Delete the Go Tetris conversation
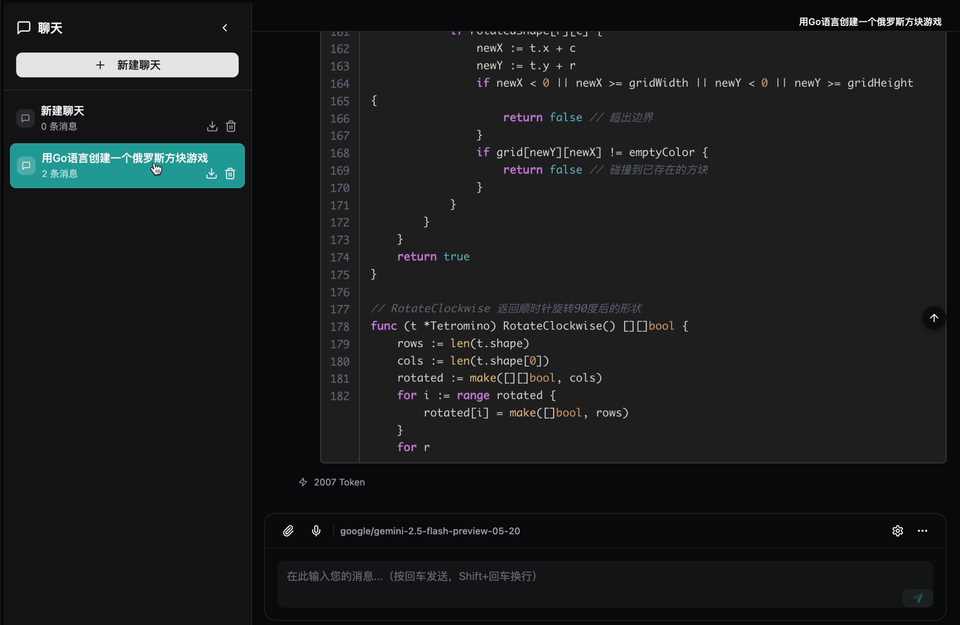 230,173
